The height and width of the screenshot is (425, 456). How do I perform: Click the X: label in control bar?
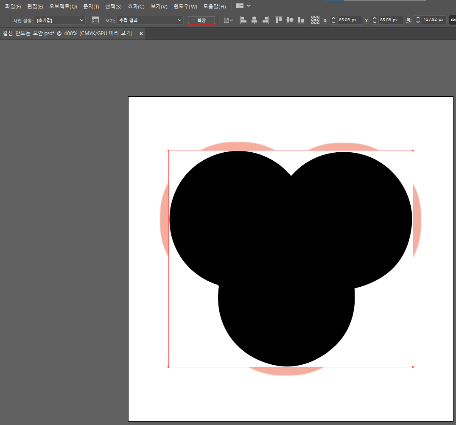325,20
